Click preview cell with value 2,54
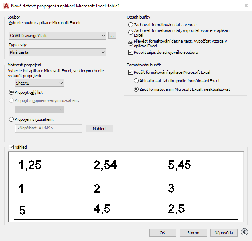The height and width of the screenshot is (241, 252). click(x=126, y=165)
